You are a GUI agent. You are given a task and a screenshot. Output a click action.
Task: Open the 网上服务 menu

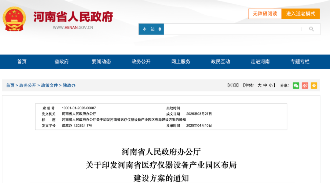click(180, 61)
